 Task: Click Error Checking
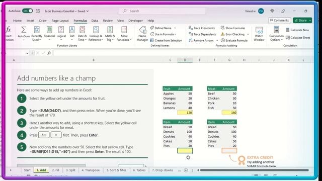click(232, 34)
